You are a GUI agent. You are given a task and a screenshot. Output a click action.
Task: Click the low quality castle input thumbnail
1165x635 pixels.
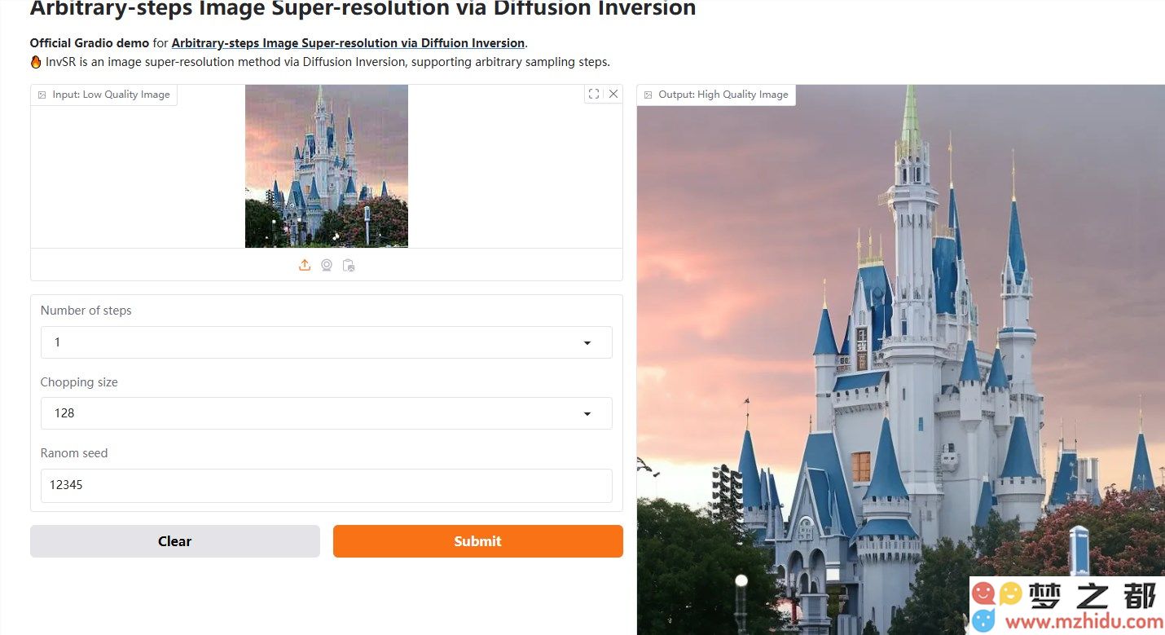coord(327,166)
